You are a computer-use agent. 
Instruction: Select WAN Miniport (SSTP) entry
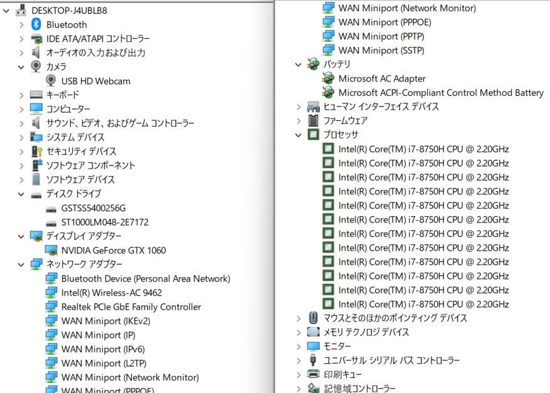point(381,50)
